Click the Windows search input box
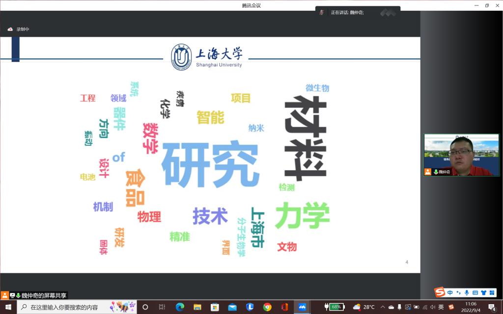This screenshot has height=314, width=503. tap(64, 307)
